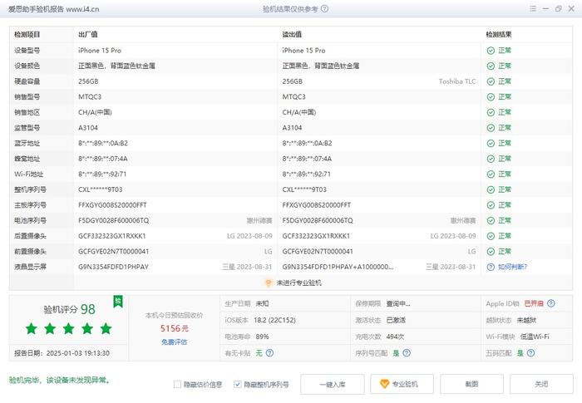The width and height of the screenshot is (582, 403).
Task: Click the 未进行专业验机 text
Action: pyautogui.click(x=298, y=283)
